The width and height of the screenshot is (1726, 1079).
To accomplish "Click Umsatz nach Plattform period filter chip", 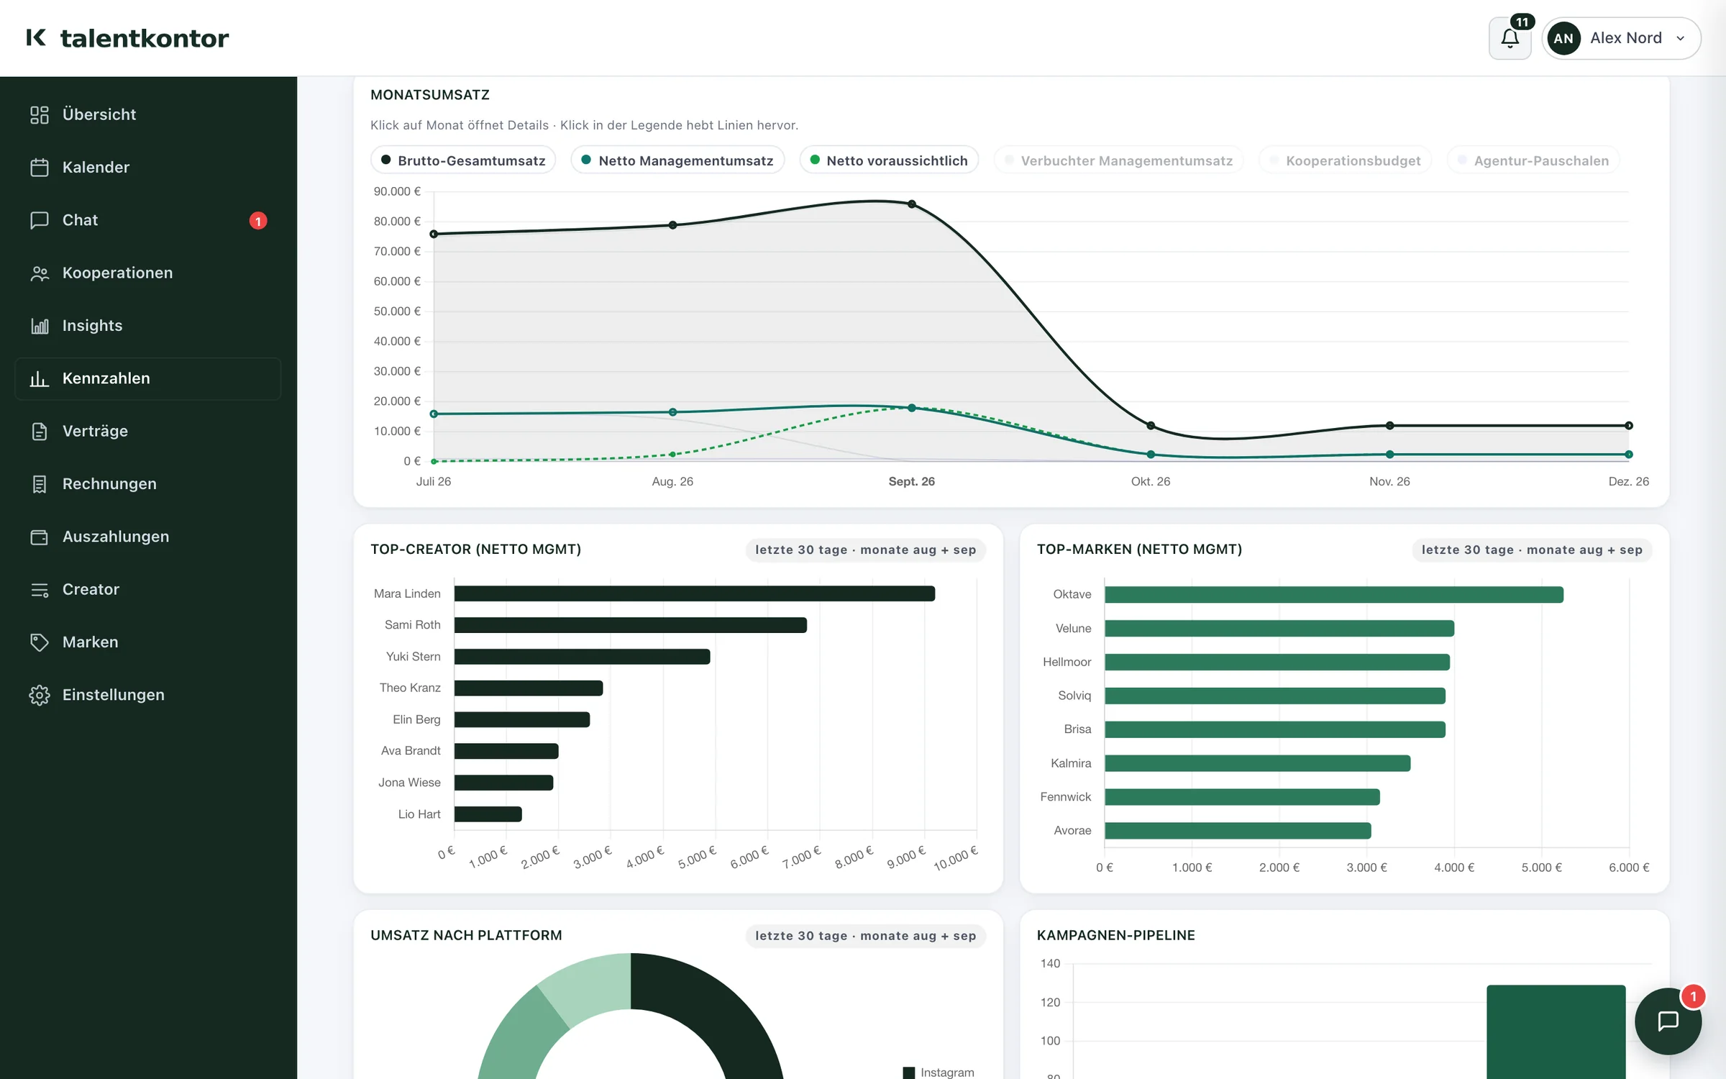I will [865, 936].
